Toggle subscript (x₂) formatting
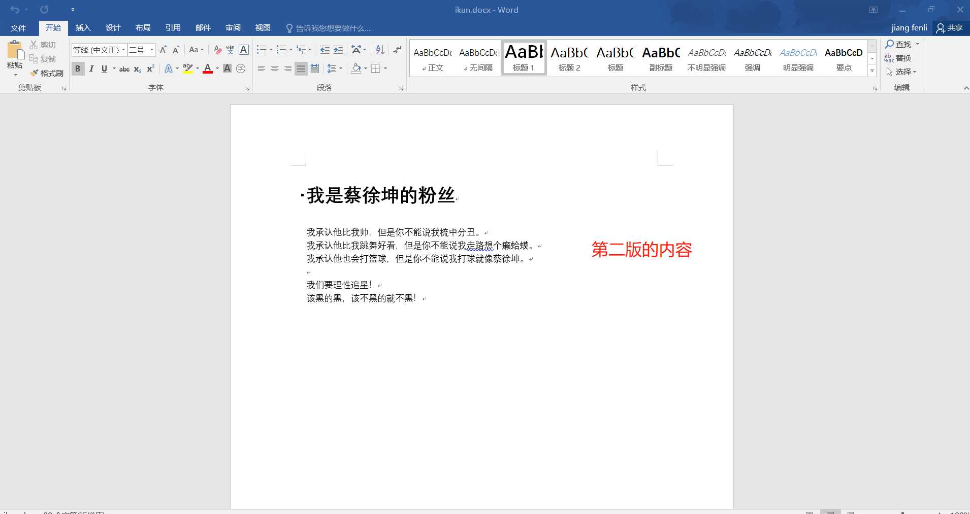970x514 pixels. point(138,68)
